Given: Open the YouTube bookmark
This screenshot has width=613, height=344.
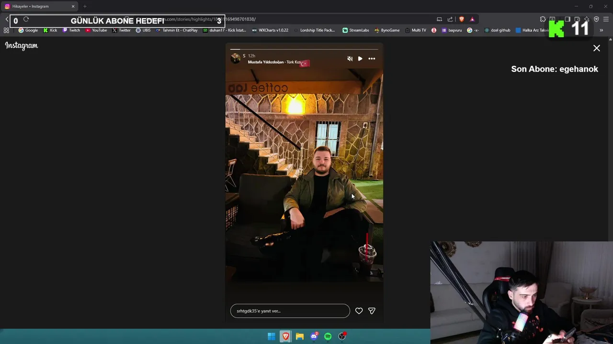Looking at the screenshot, I should [96, 30].
